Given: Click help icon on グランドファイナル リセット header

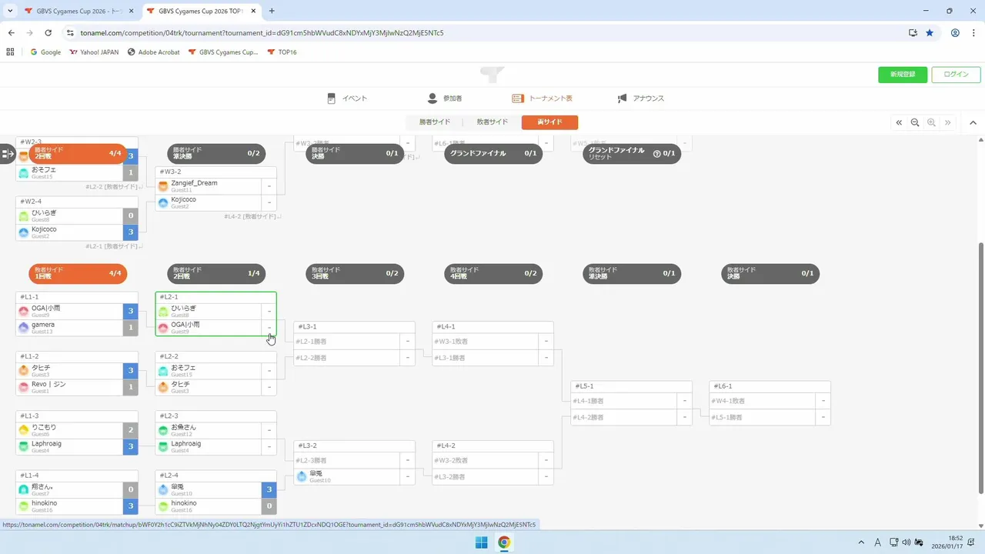Looking at the screenshot, I should pos(656,154).
